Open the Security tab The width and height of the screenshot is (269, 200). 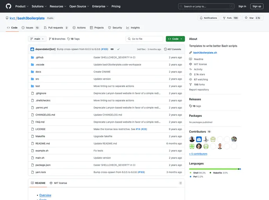point(115,28)
